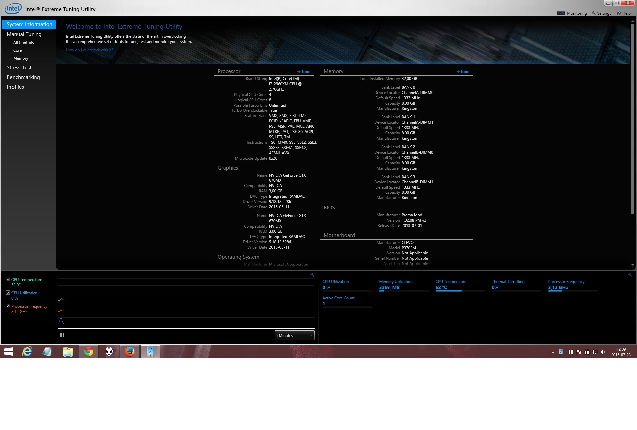Click Thermal Throttling 0% tile
Screen dimensions: 637x430
point(517,285)
